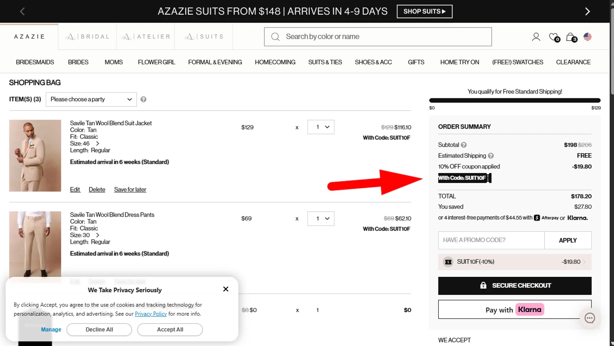The image size is (614, 346).
Task: Open Savile Tan Wool Blend Suit Jacket title
Action: pyautogui.click(x=111, y=123)
